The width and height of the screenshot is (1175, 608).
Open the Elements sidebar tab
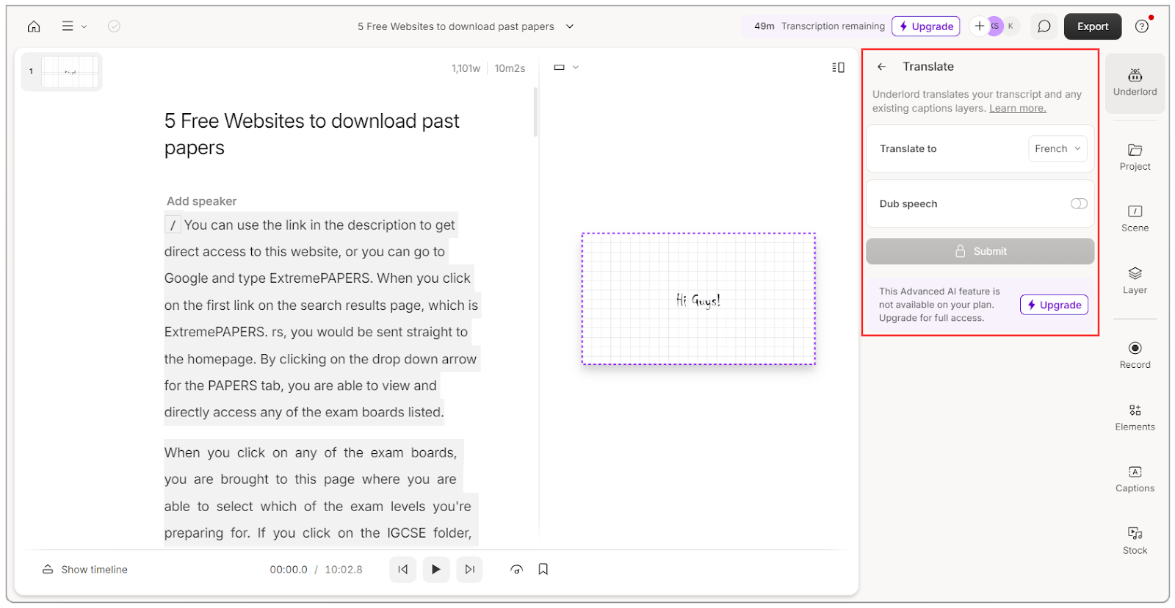pyautogui.click(x=1135, y=417)
